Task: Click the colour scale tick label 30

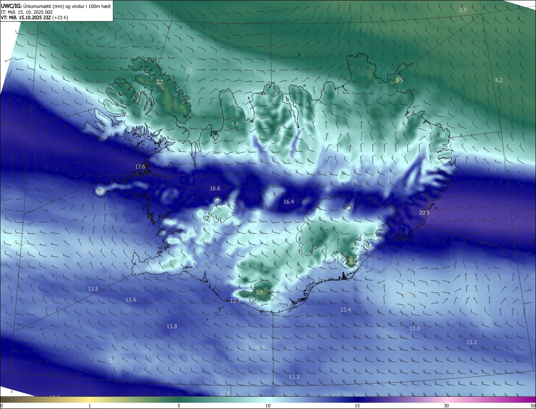Action: tap(446, 406)
